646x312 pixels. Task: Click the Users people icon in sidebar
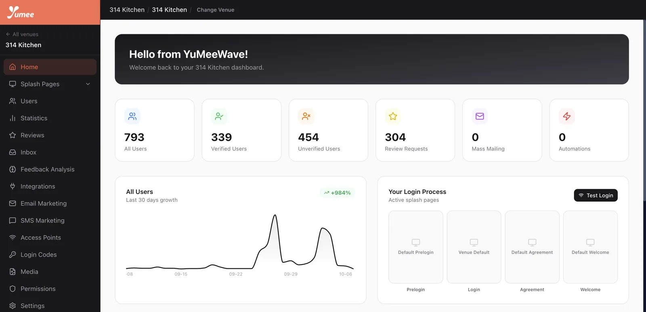[13, 101]
